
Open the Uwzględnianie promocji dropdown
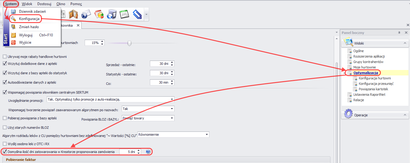point(172,99)
